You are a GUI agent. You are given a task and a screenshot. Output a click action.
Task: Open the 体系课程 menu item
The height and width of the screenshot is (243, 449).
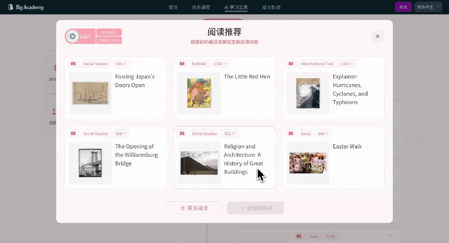coord(201,7)
